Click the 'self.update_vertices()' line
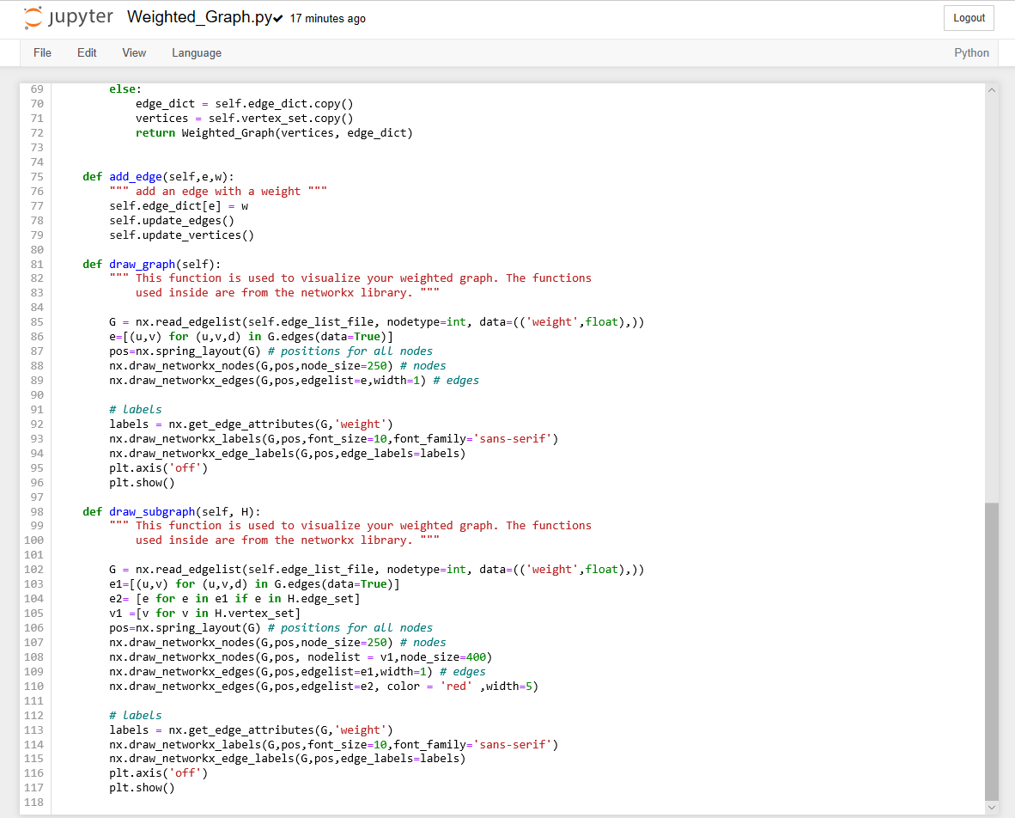 point(181,235)
